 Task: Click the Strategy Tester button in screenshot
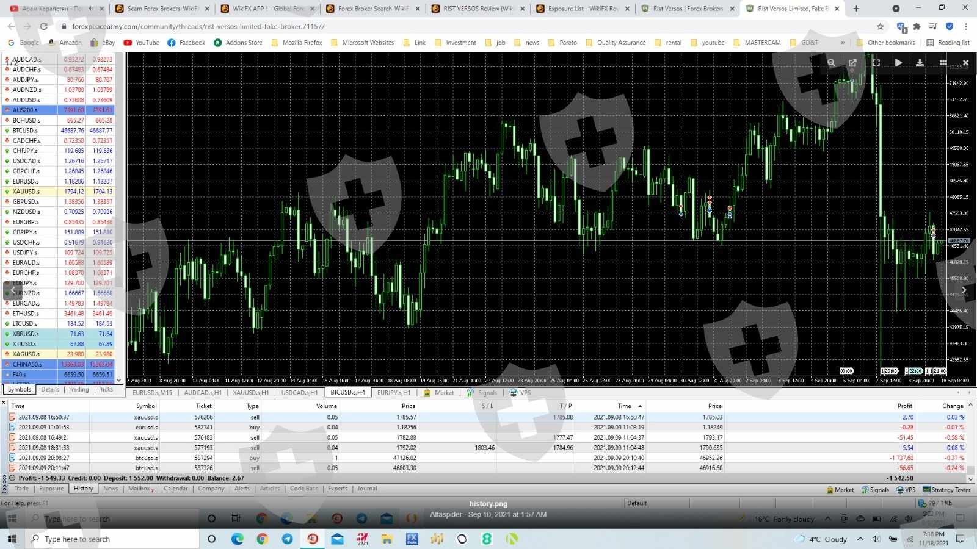[946, 490]
